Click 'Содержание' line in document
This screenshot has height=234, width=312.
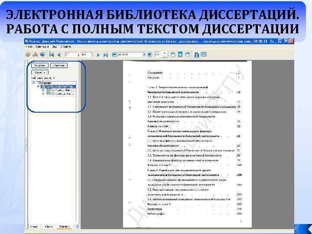coord(155,73)
